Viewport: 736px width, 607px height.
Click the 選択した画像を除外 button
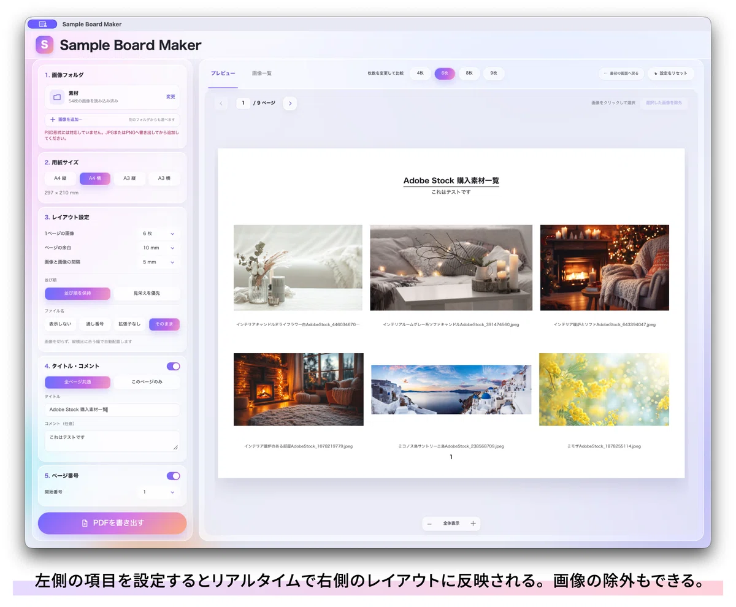coord(664,103)
